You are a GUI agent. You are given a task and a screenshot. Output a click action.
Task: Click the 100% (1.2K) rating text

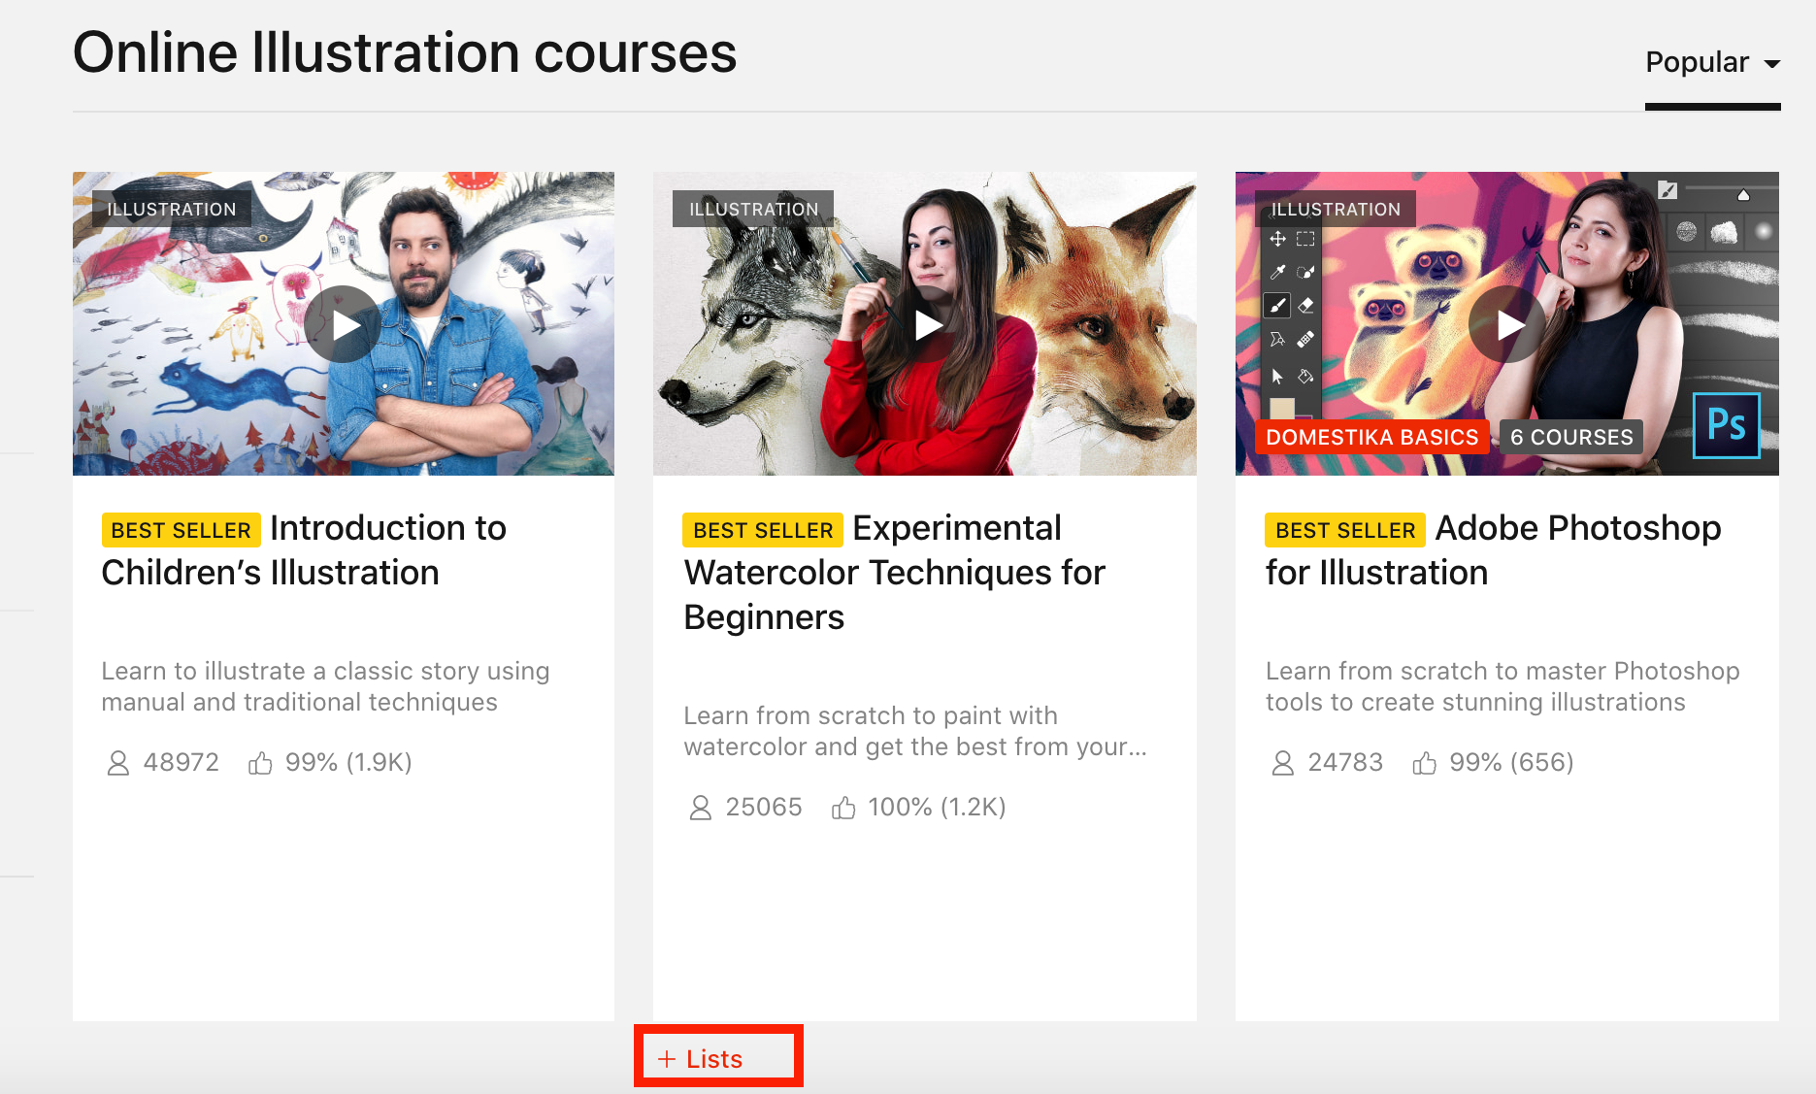[937, 807]
